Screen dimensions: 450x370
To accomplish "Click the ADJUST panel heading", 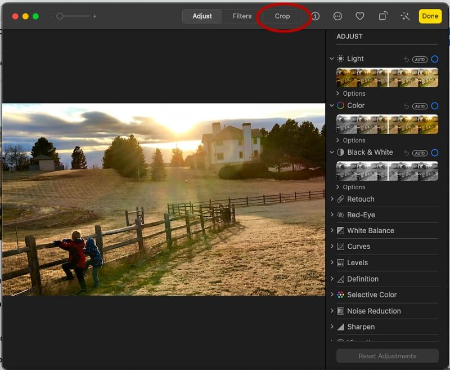I will click(x=349, y=37).
